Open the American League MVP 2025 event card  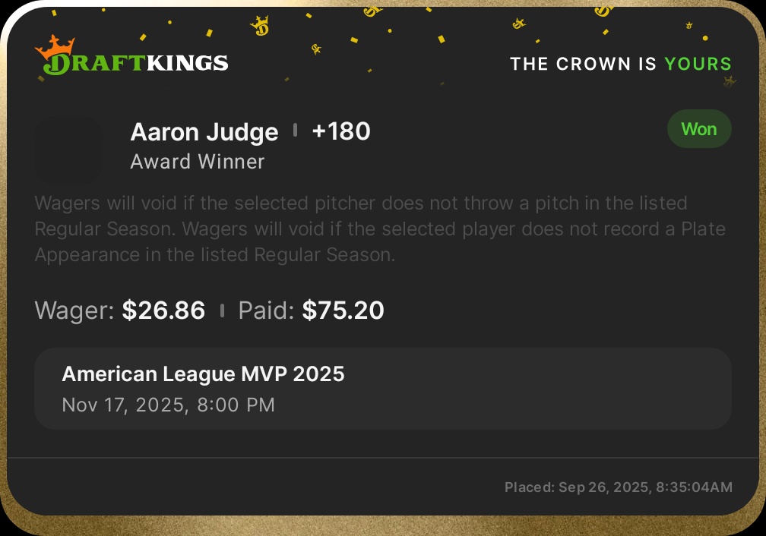(382, 389)
